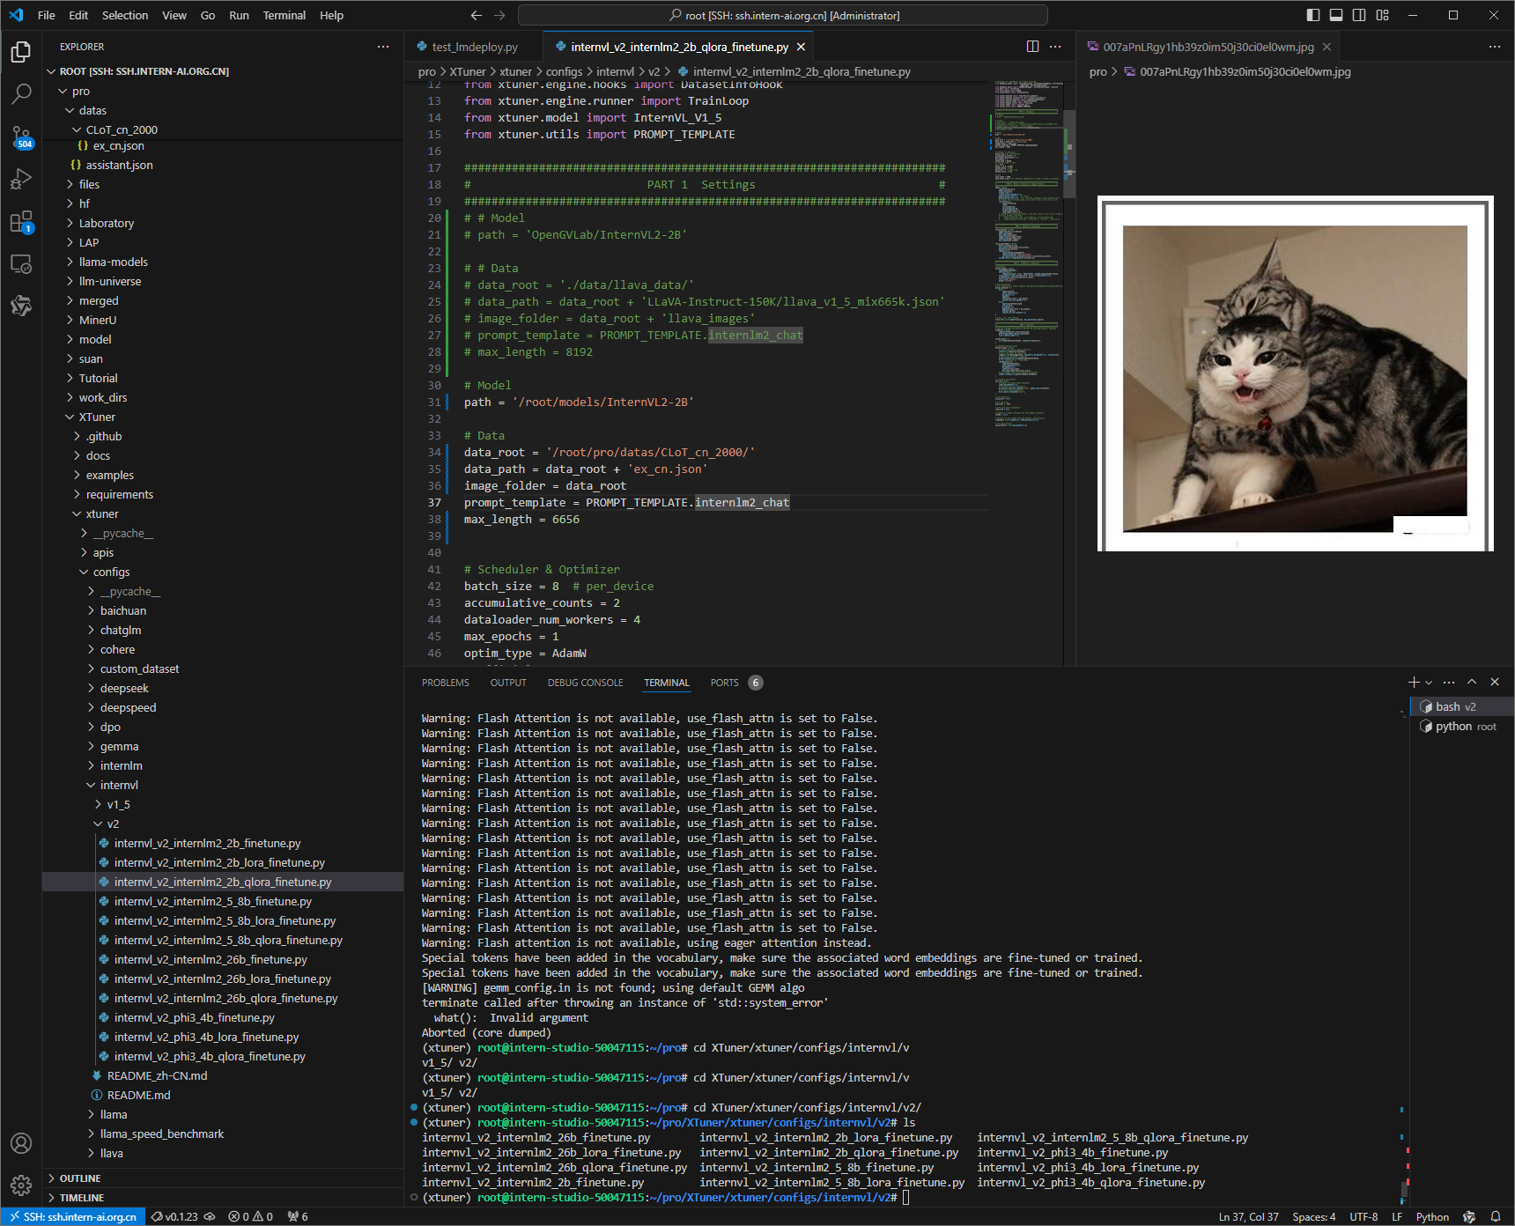Expand the llama-models folder

point(223,262)
